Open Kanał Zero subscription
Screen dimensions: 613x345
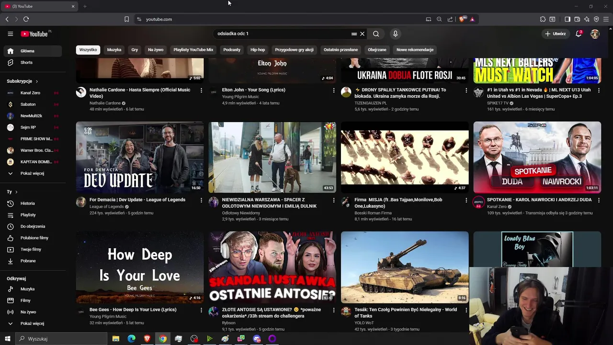click(x=33, y=92)
